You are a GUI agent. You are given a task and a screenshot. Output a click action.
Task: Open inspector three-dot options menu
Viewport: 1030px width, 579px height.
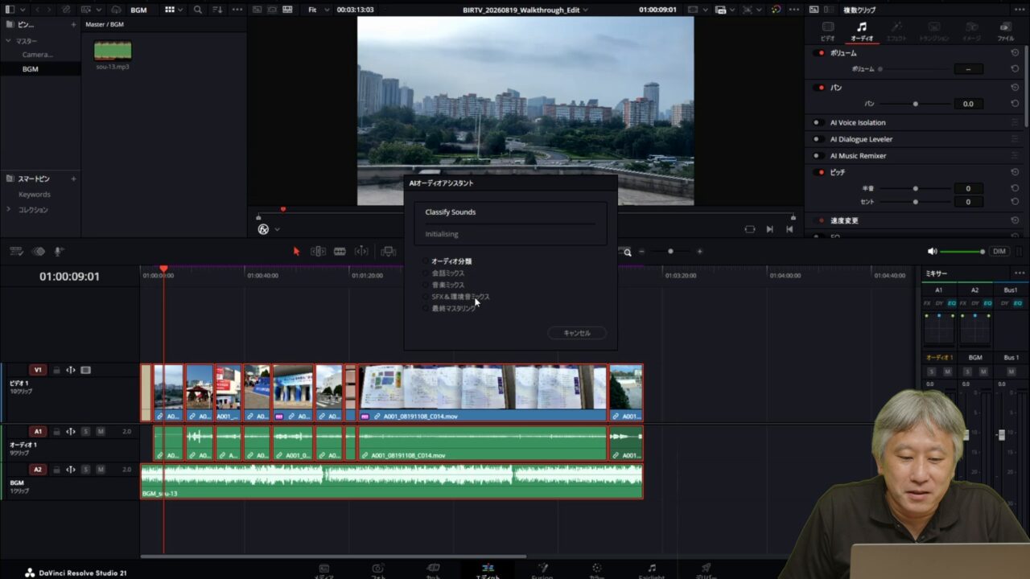coord(1019,10)
